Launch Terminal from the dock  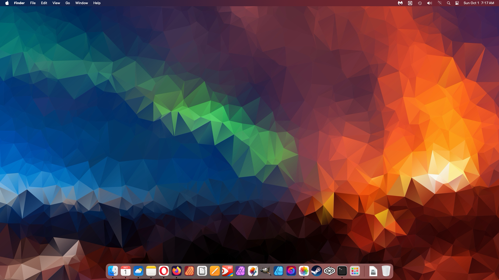point(342,271)
